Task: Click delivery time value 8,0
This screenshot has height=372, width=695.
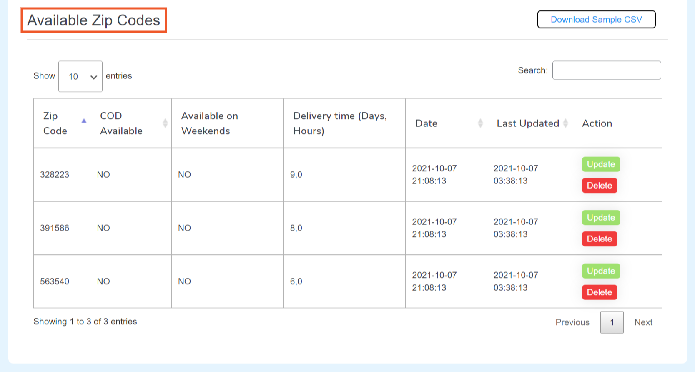Action: pyautogui.click(x=296, y=228)
